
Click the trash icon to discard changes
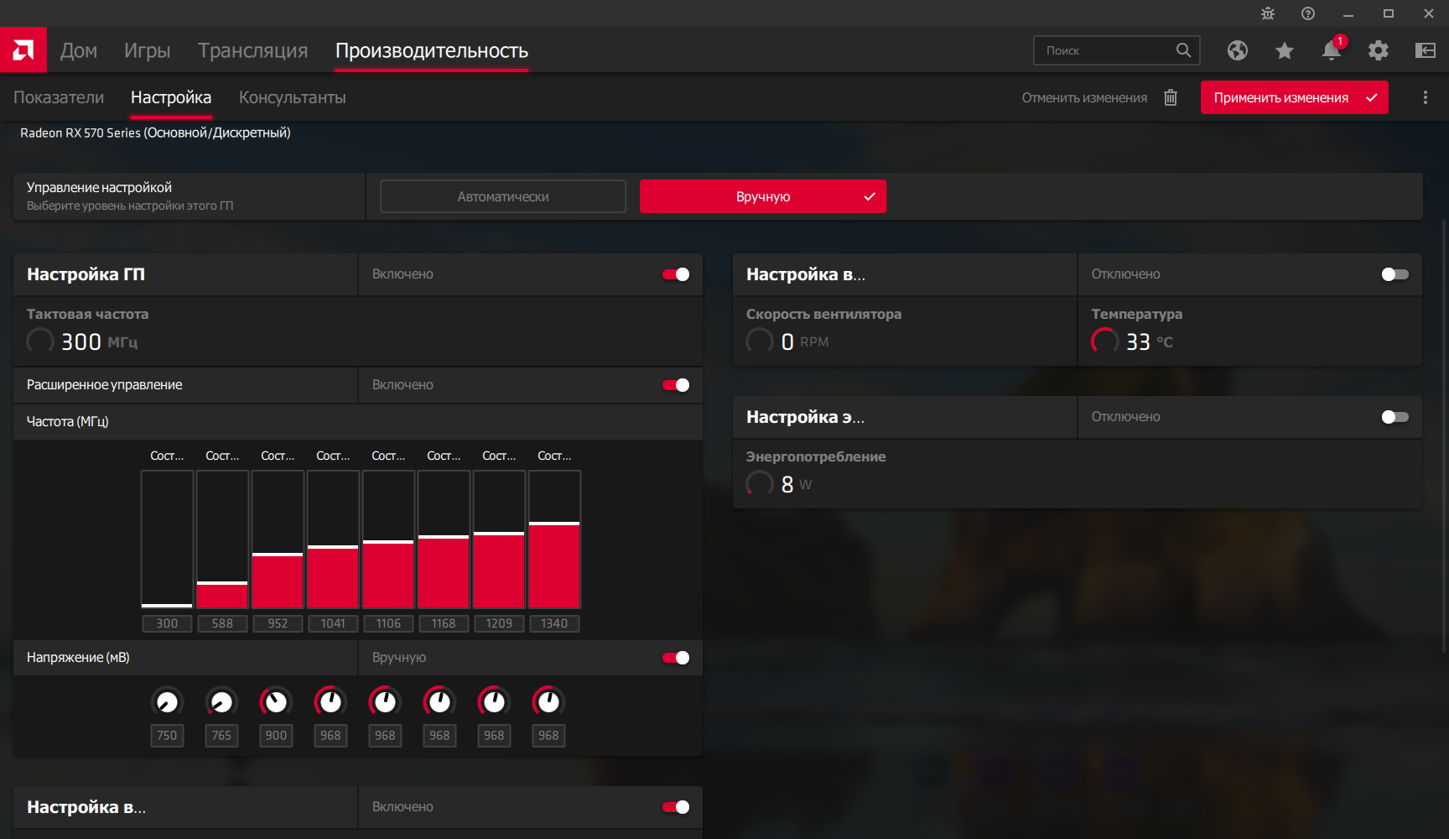[x=1171, y=97]
